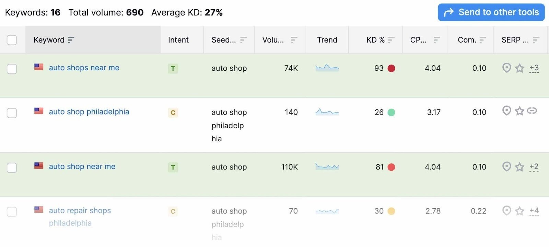Viewport: 549px width, 247px height.
Task: Expand +3 more SERP features for auto shops near me
Action: [534, 68]
